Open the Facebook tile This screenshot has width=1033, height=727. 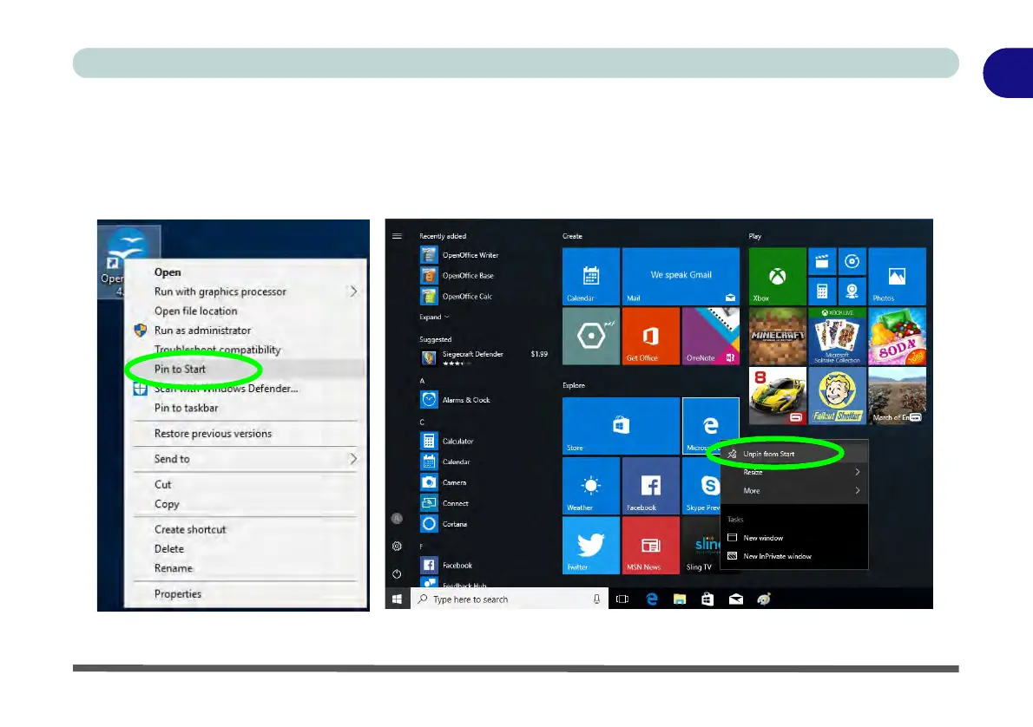click(x=651, y=485)
